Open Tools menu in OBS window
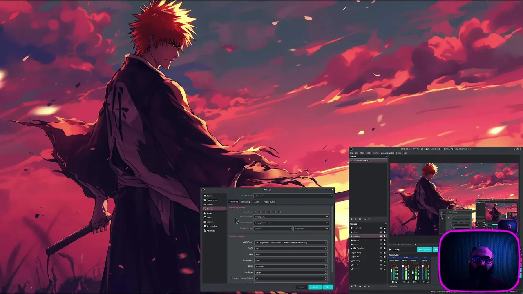The height and width of the screenshot is (294, 523). (x=398, y=153)
